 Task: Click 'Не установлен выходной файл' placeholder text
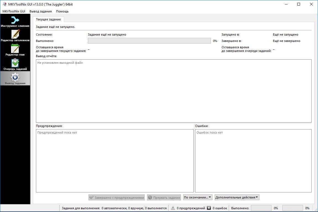pos(60,63)
